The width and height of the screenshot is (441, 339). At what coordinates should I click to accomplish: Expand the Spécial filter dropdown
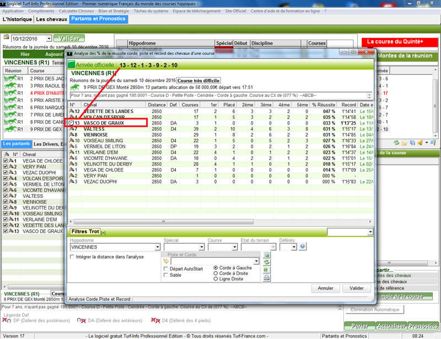coord(202,247)
